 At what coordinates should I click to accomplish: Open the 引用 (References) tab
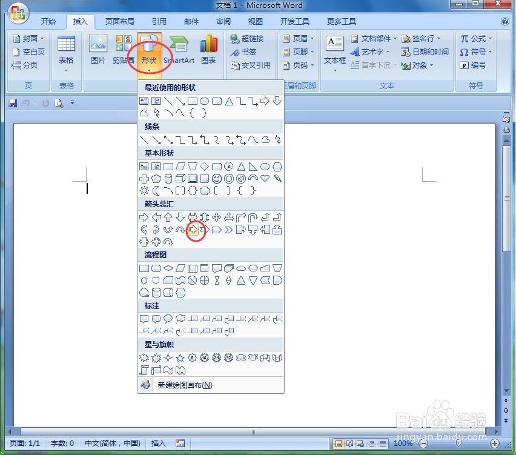(159, 22)
